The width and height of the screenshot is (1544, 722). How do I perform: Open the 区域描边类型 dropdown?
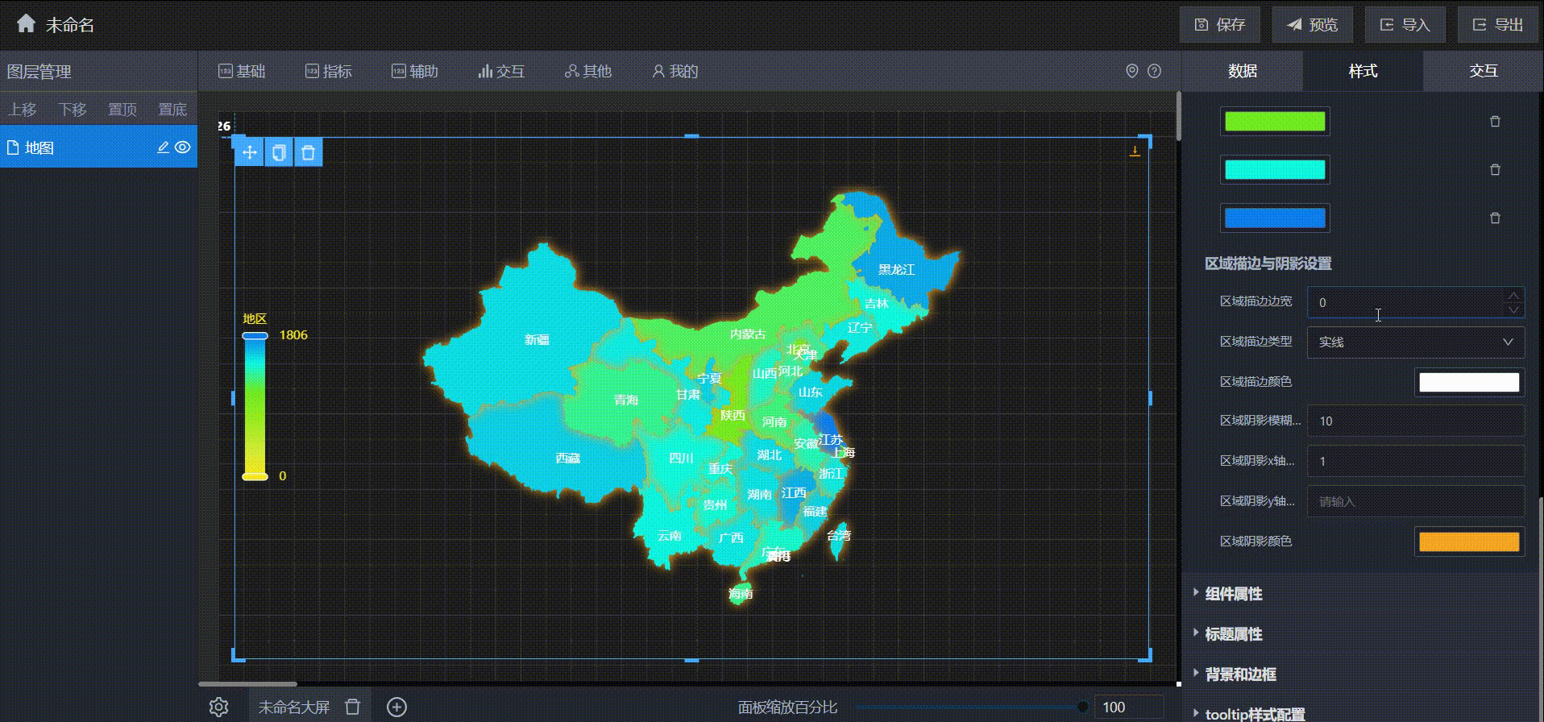(1416, 342)
